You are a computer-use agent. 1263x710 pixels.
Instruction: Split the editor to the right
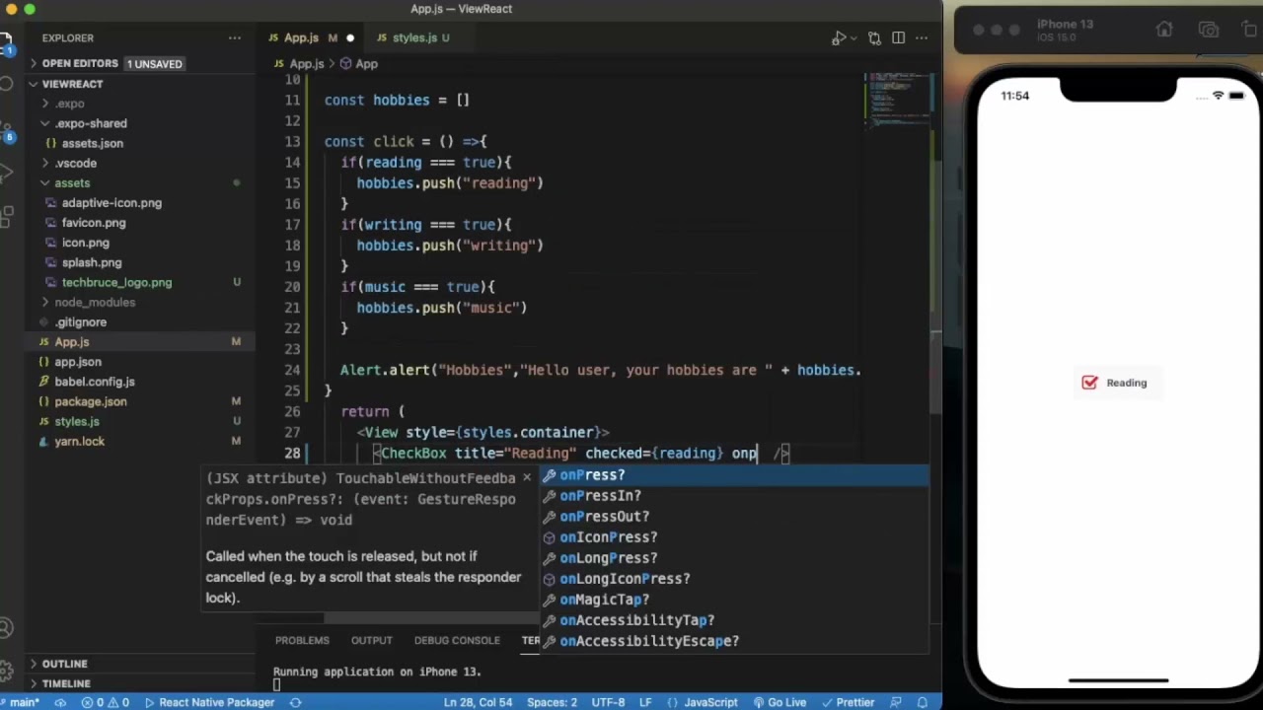click(x=898, y=37)
